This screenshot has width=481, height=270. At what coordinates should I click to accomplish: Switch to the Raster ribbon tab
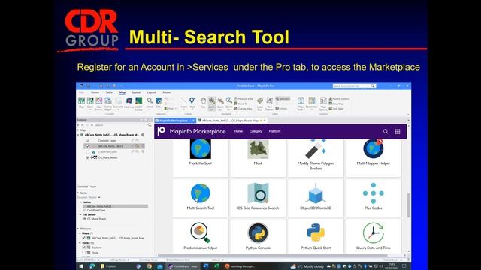[167, 92]
